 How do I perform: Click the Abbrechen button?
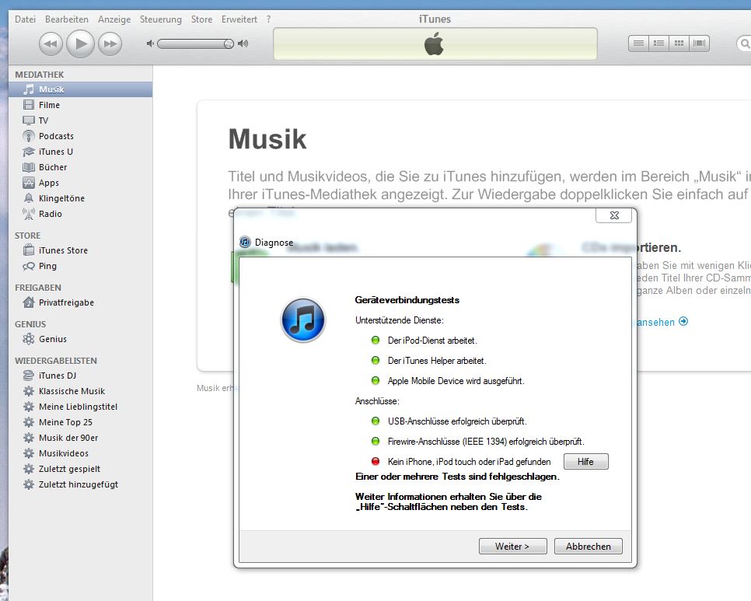click(x=589, y=547)
